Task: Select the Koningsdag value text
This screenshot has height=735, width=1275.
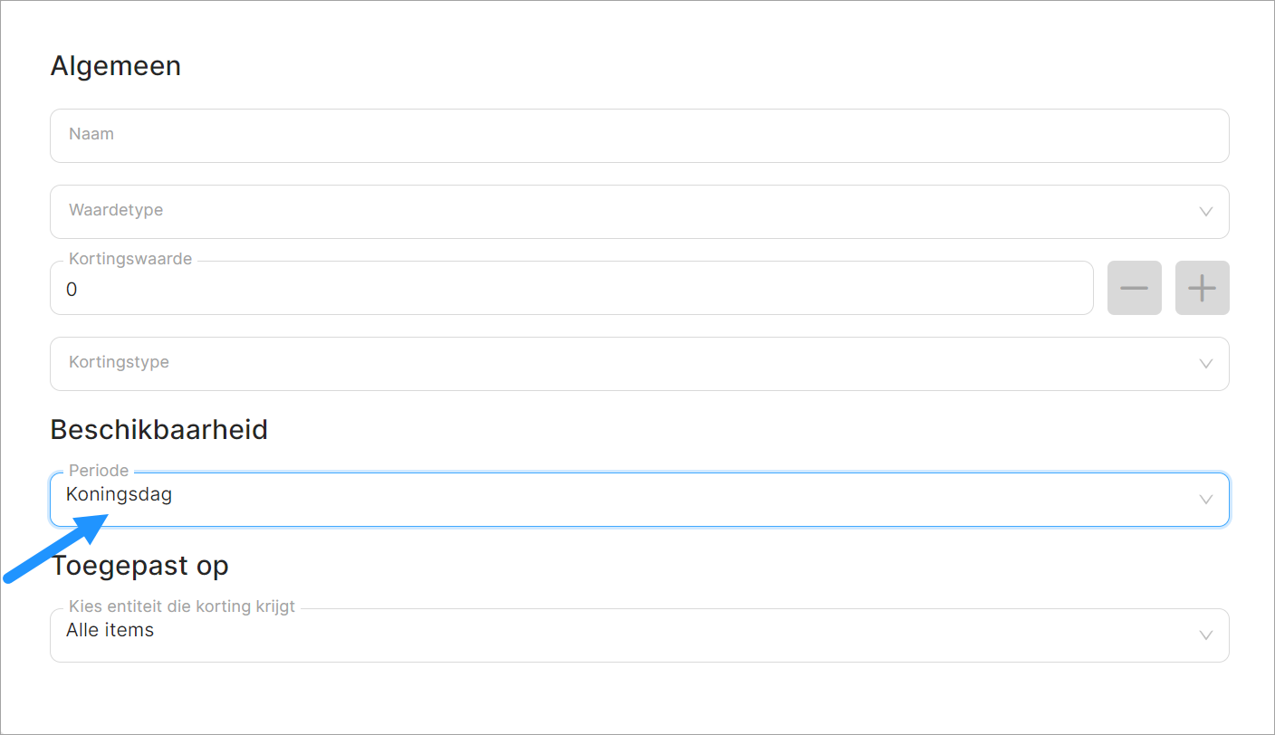Action: click(x=120, y=495)
